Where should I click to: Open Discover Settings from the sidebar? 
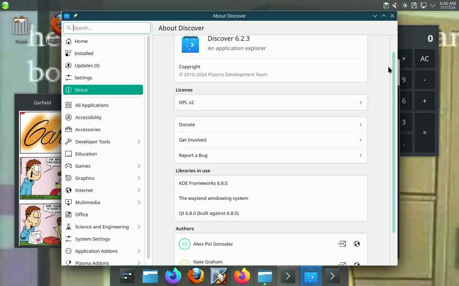tap(103, 78)
